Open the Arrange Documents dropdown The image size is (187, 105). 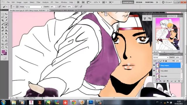105,2
